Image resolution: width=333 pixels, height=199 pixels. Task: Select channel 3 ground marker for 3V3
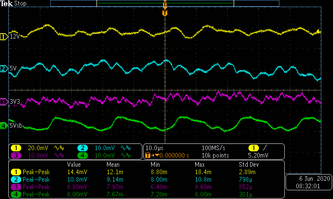coord(4,102)
